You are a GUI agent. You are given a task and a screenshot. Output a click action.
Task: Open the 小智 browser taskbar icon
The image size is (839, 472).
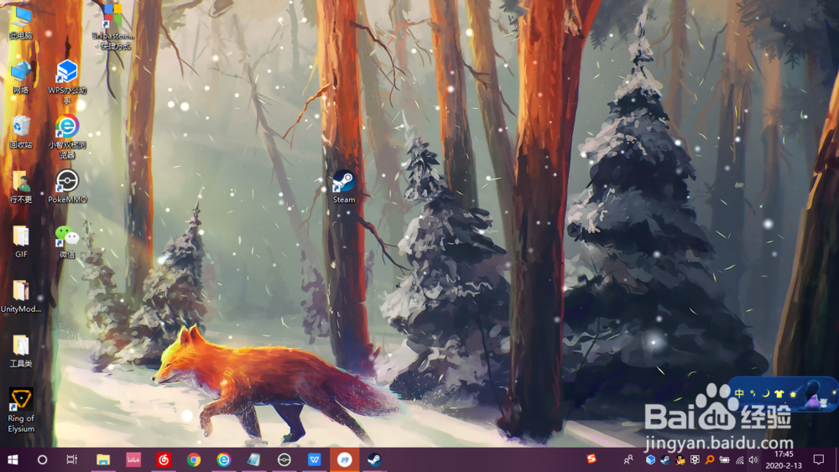[224, 459]
